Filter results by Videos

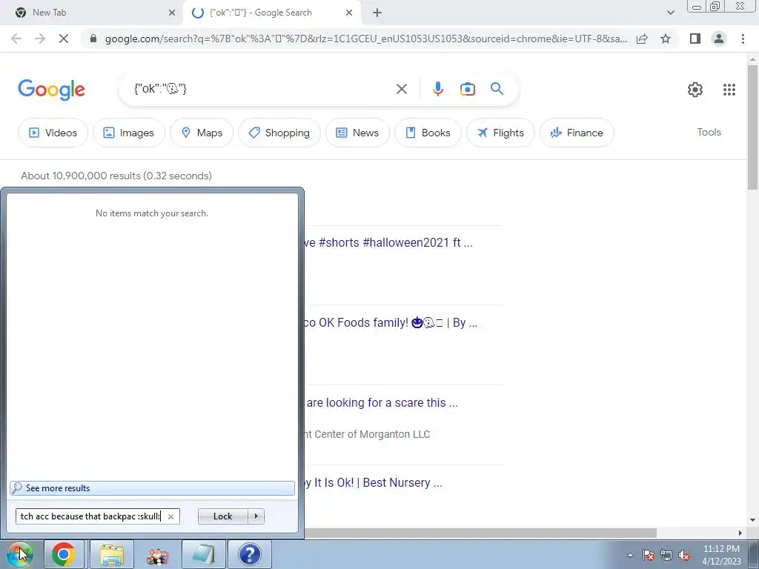[53, 133]
